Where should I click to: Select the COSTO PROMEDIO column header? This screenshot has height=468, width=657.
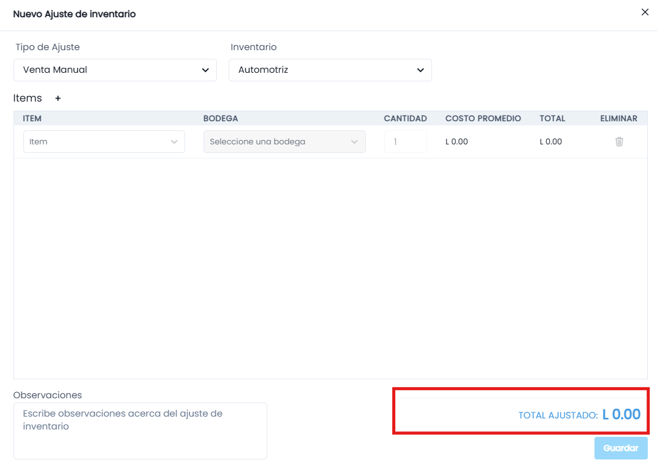coord(483,118)
